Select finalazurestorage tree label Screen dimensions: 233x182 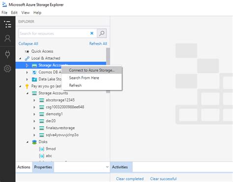60,128
